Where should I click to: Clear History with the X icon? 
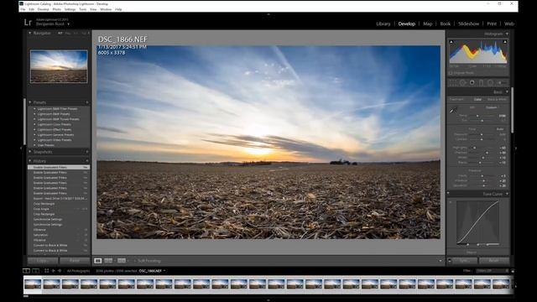pos(87,161)
